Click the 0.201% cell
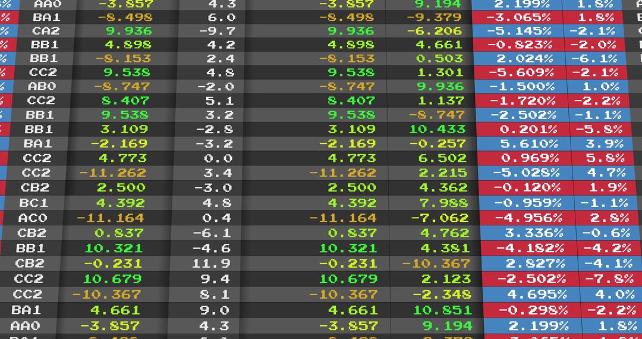Screen dimensions: 642x339 523,130
